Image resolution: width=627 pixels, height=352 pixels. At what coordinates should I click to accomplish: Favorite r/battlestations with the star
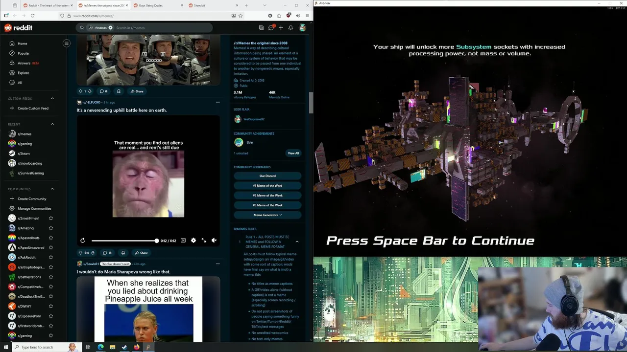(x=51, y=277)
